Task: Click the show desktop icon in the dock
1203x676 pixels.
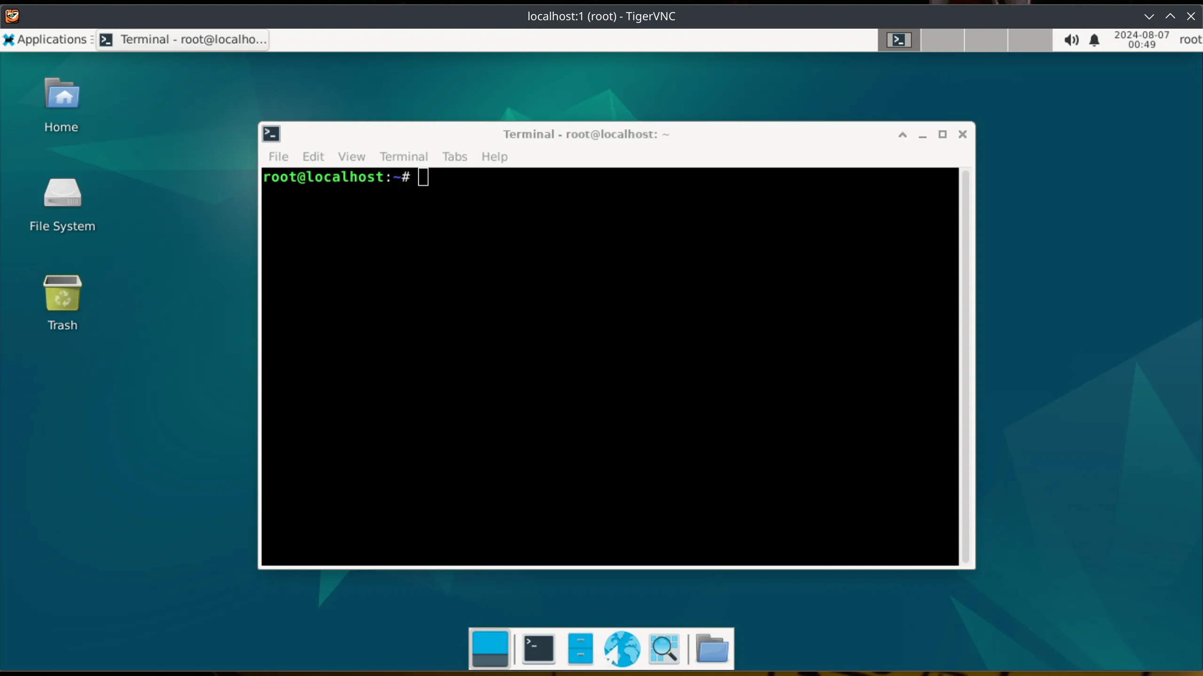Action: (490, 649)
